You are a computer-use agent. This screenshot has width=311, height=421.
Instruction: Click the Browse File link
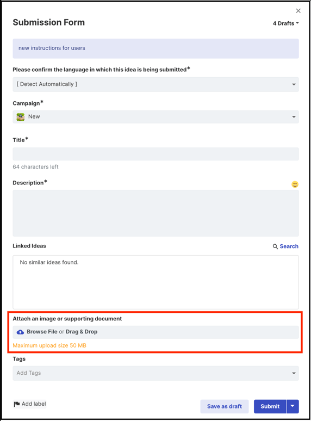(42, 332)
